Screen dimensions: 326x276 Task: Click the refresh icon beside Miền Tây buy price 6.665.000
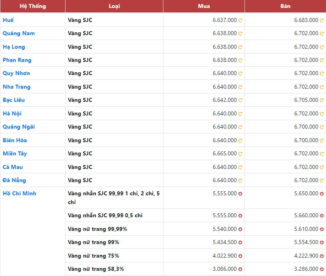click(x=240, y=154)
